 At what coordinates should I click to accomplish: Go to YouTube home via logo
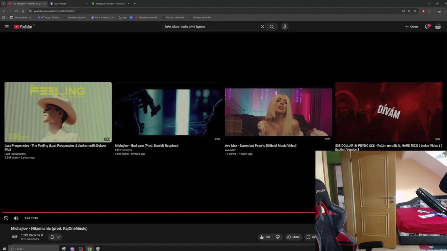coord(23,26)
